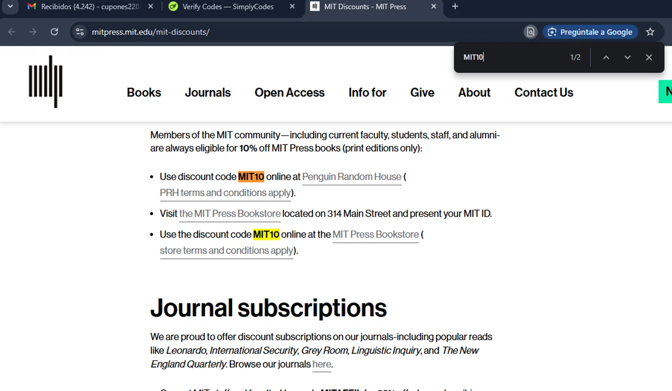Image resolution: width=672 pixels, height=391 pixels.
Task: Switch to the Verify Codes SimplyCodes tab
Action: coord(228,7)
